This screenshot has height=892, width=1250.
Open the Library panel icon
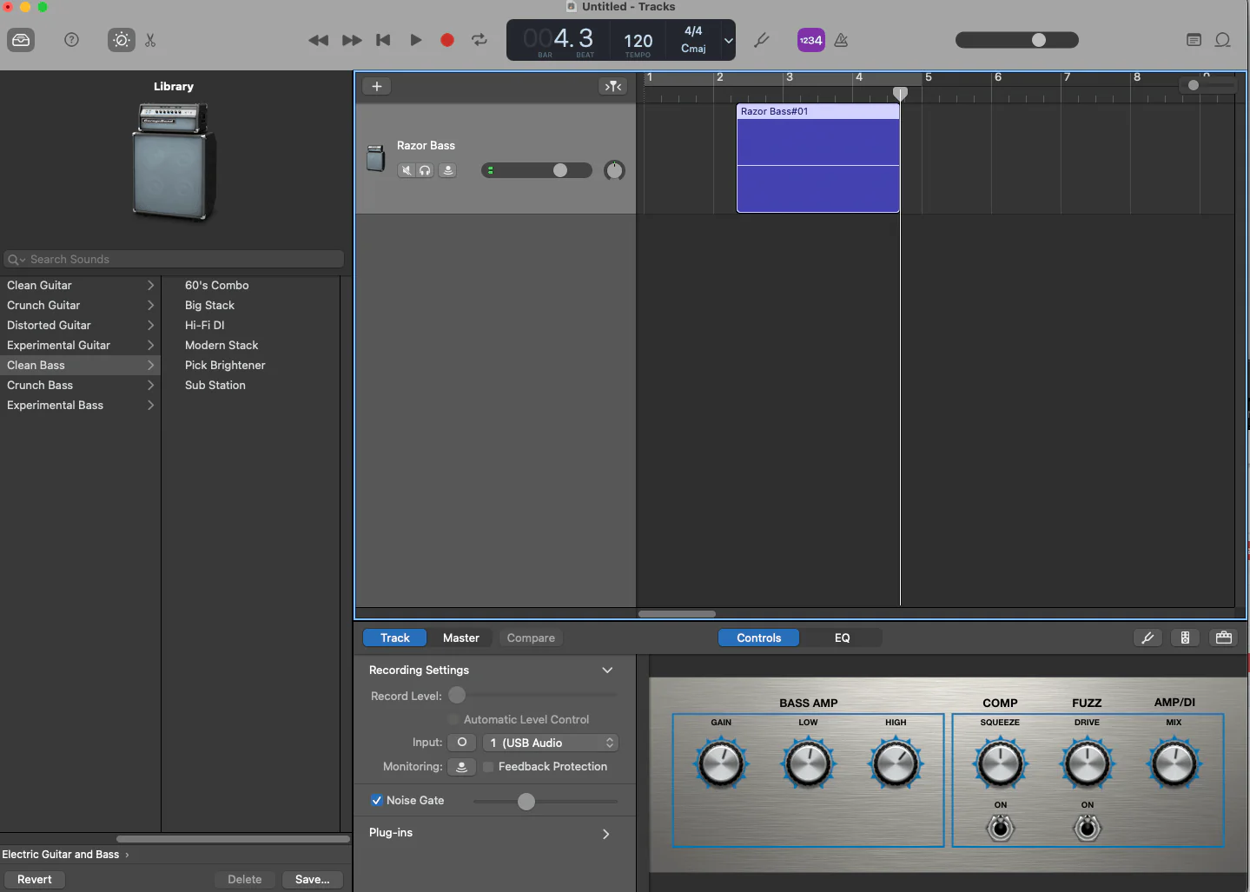(21, 40)
